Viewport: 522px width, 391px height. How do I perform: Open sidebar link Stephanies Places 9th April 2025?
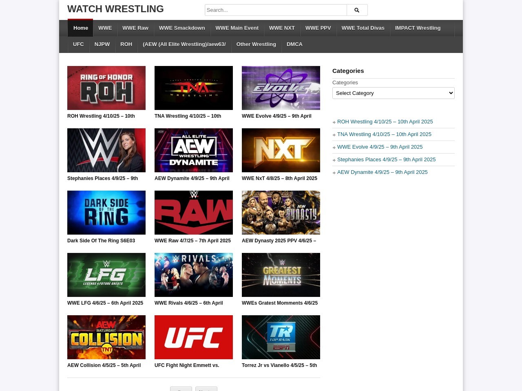pos(386,160)
